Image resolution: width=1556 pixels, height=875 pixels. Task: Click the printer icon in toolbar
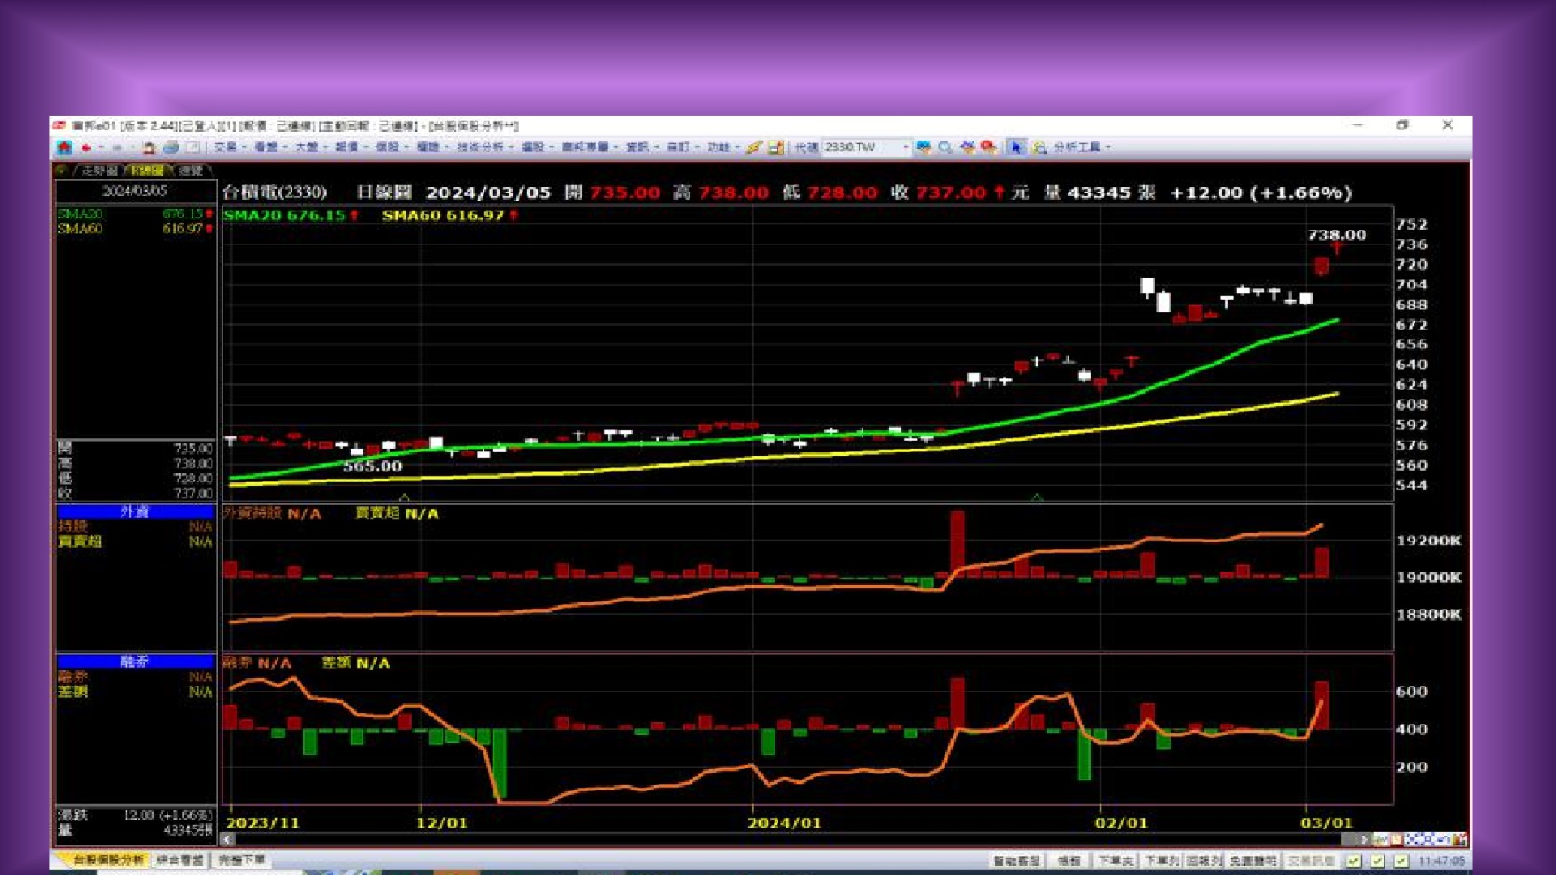point(171,147)
